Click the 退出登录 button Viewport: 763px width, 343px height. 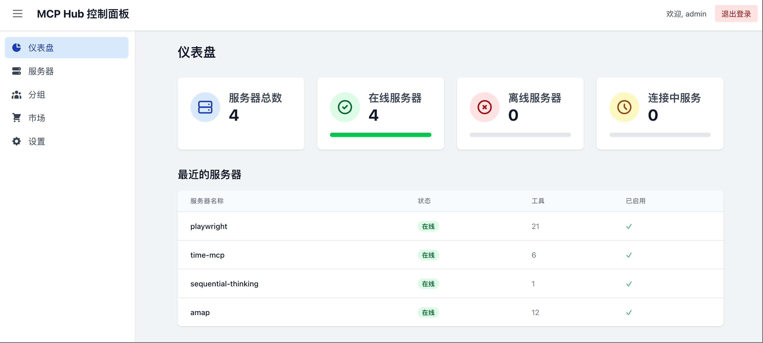coord(736,14)
